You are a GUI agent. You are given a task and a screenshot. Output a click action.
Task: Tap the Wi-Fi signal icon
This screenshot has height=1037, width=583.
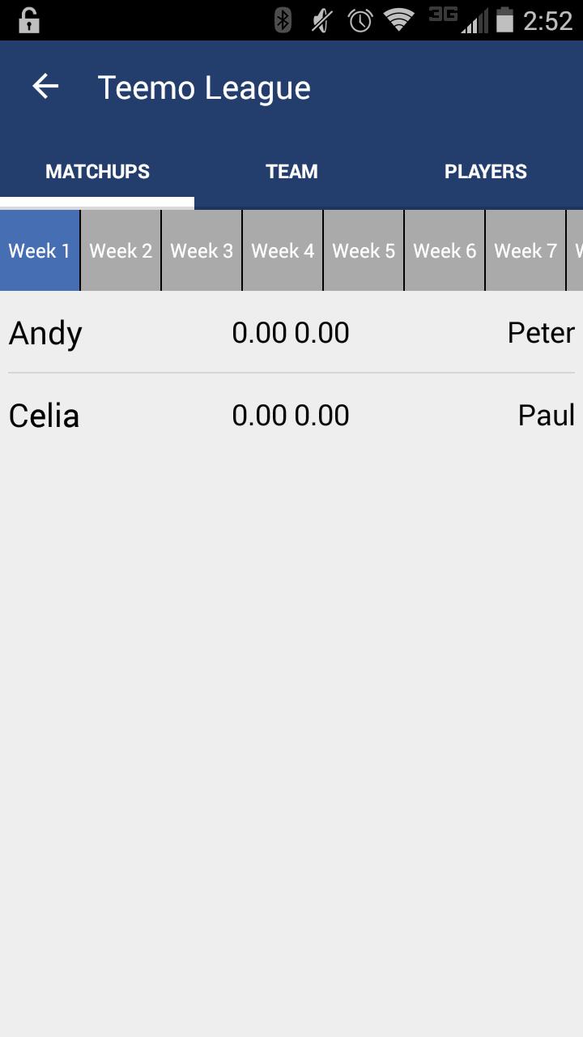click(398, 20)
